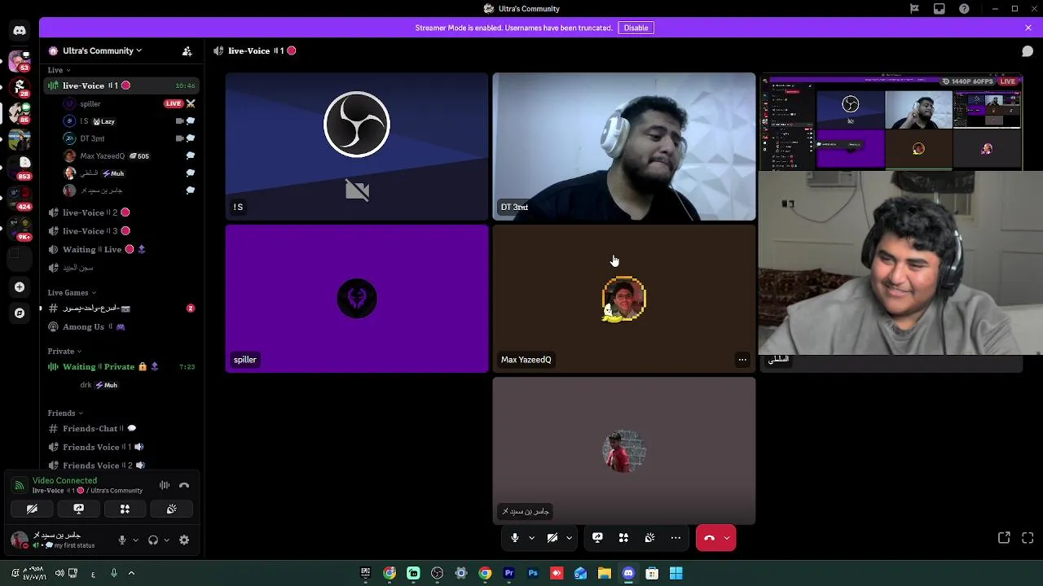Toggle Windows volume icon in system tray
This screenshot has width=1043, height=586.
coord(59,573)
